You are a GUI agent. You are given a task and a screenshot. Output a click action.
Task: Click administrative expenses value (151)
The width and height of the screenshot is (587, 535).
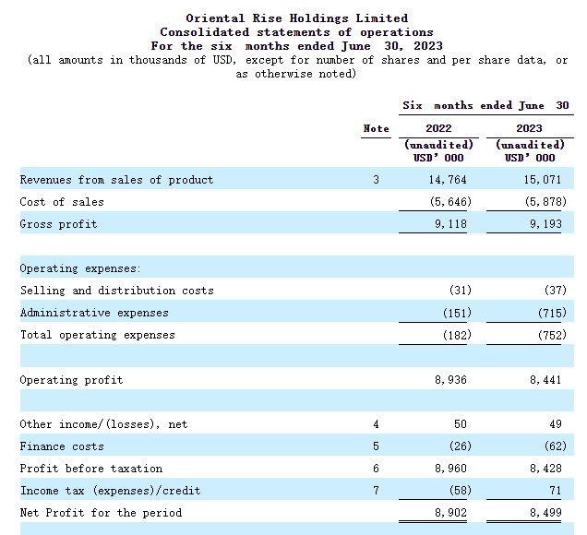point(457,313)
